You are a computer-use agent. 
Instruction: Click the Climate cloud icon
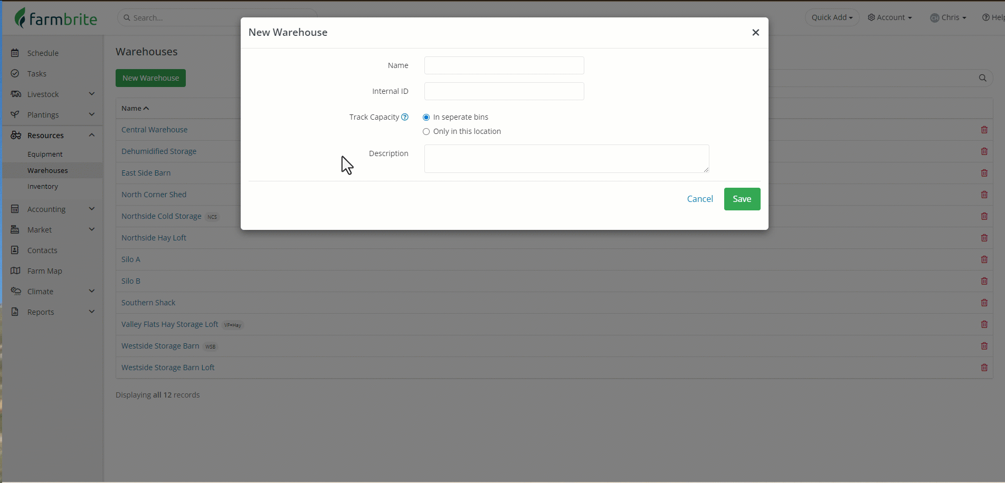point(16,292)
